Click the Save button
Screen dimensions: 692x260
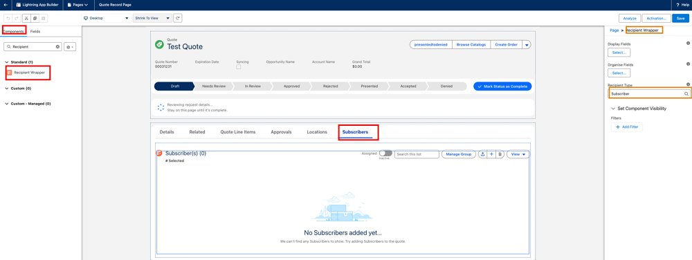680,18
